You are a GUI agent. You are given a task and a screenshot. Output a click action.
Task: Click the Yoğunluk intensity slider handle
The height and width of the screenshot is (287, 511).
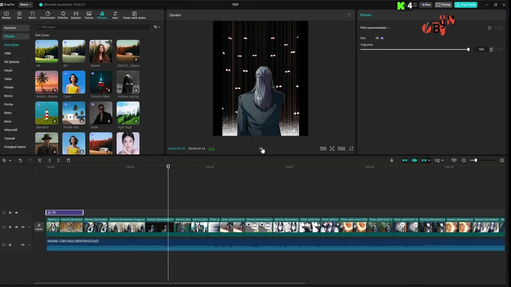[x=468, y=49]
